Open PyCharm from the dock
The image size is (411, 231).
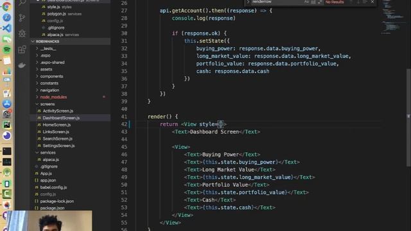coord(7,125)
